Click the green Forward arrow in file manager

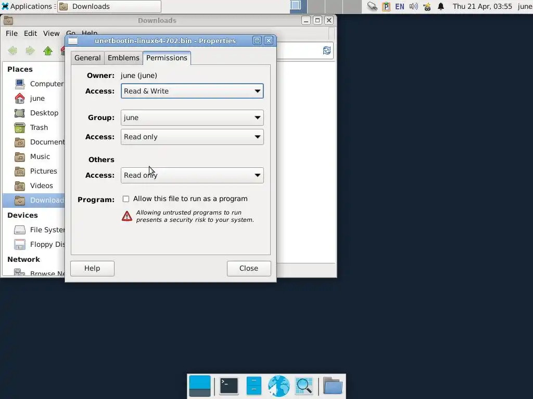pos(30,51)
